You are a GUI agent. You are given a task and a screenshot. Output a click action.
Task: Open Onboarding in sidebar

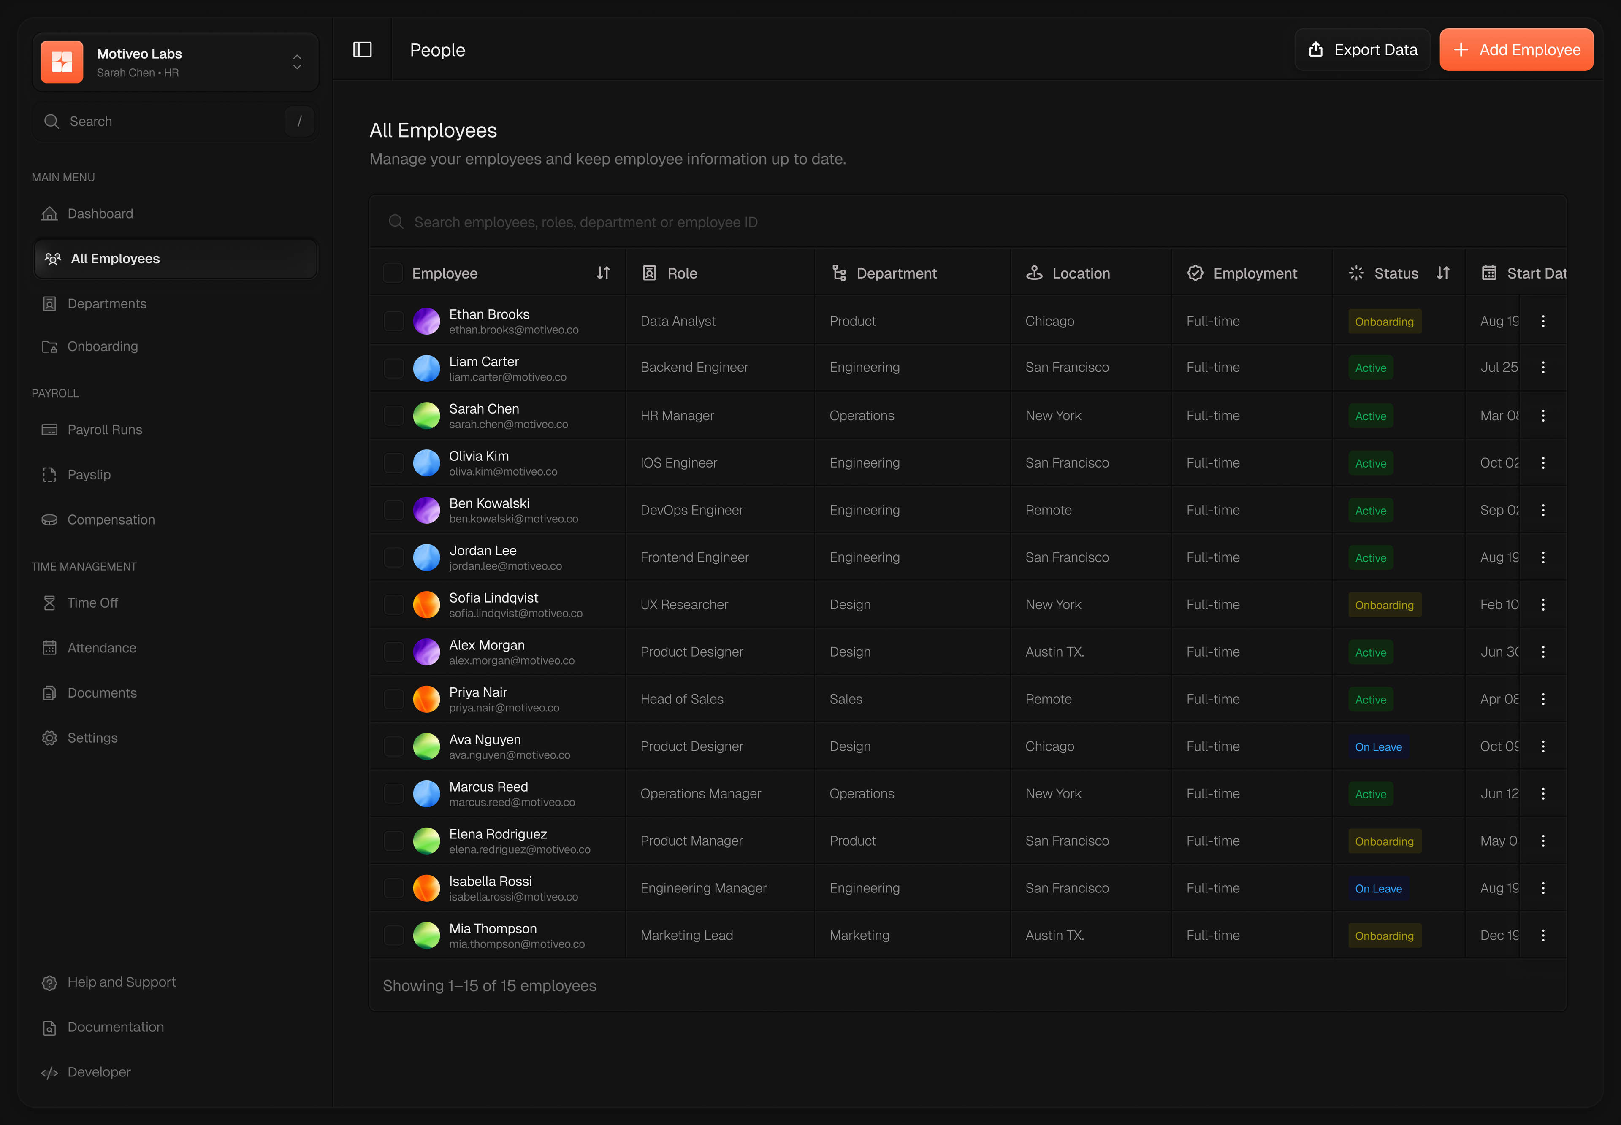[175, 346]
